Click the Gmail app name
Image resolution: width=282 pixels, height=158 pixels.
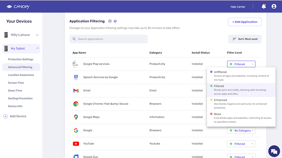[x=87, y=90]
